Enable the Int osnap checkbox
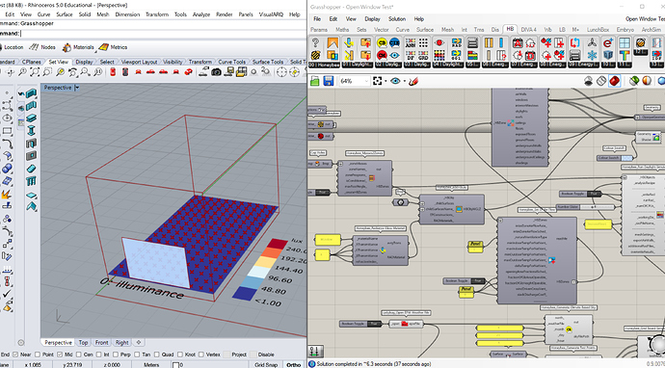The width and height of the screenshot is (665, 368). pyautogui.click(x=98, y=355)
